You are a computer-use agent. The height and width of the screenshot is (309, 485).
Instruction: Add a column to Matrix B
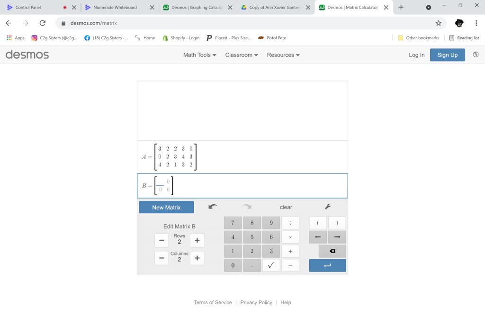[197, 258]
